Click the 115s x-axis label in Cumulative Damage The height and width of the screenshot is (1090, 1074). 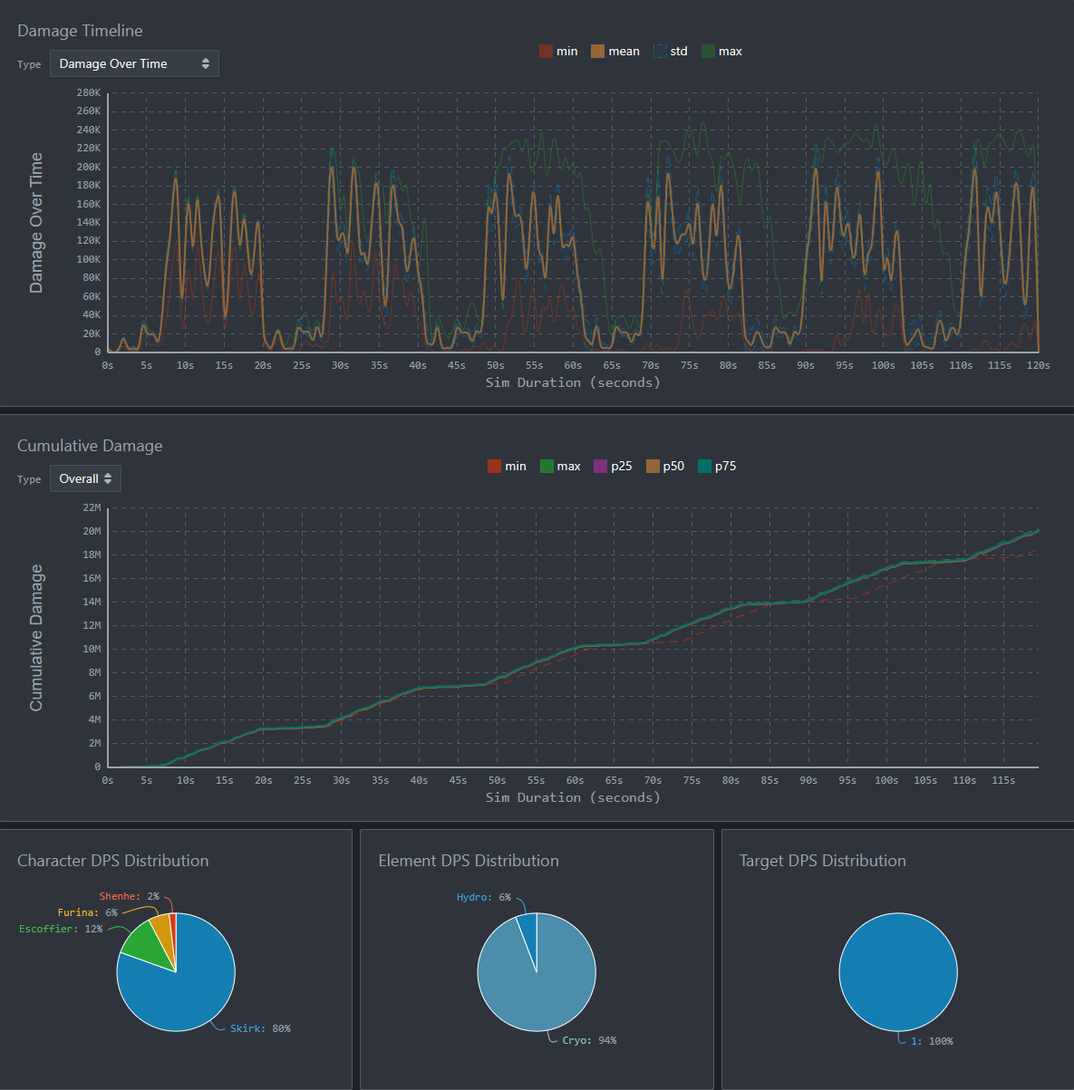point(1003,781)
